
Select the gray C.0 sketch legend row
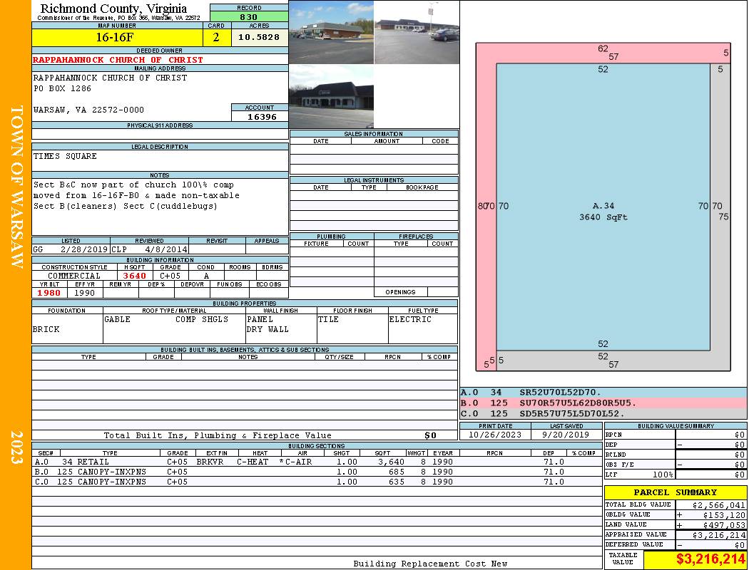click(603, 413)
